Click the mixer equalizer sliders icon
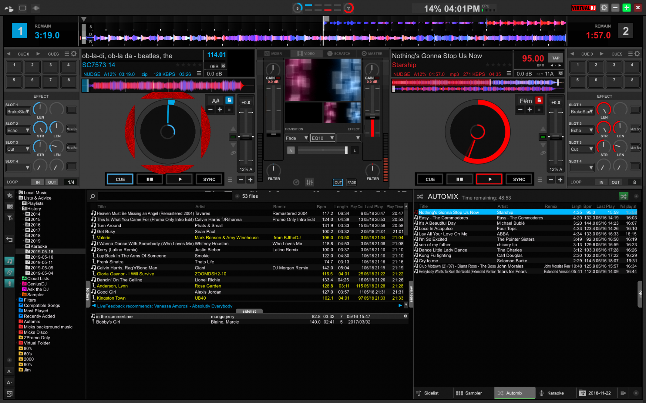Viewport: 646px width, 403px height. point(310,182)
